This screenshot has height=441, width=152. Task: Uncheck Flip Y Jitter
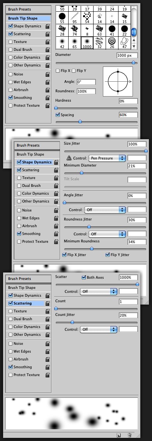pyautogui.click(x=108, y=255)
